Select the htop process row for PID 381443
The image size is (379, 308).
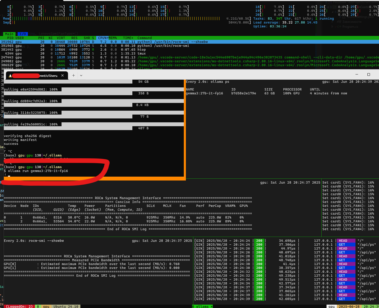[x=189, y=50]
